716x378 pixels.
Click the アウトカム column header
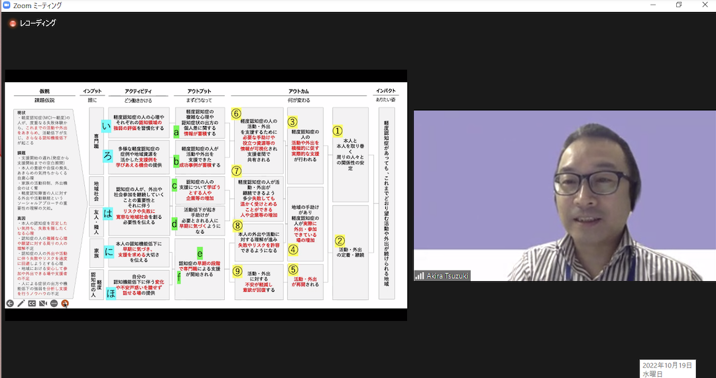pyautogui.click(x=302, y=91)
